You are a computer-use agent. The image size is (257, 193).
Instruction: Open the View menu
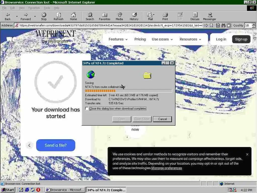(22, 8)
